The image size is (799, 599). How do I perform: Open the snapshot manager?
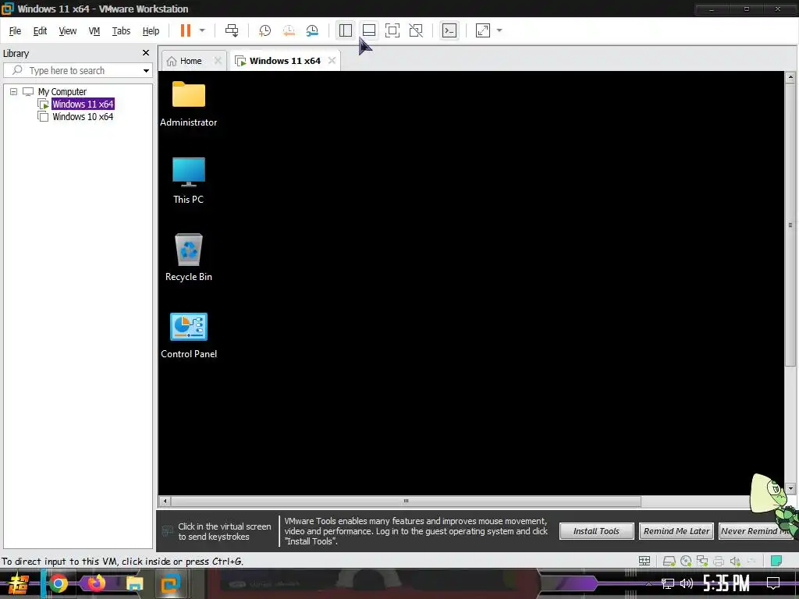[x=312, y=30]
